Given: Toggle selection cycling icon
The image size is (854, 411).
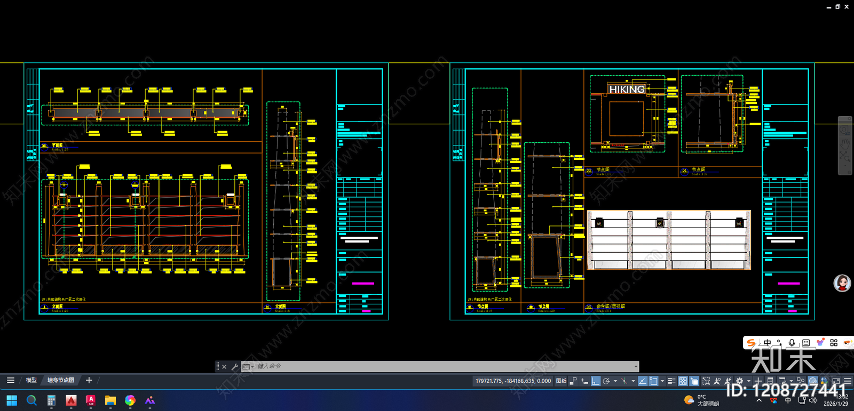Looking at the screenshot, I should [x=694, y=381].
